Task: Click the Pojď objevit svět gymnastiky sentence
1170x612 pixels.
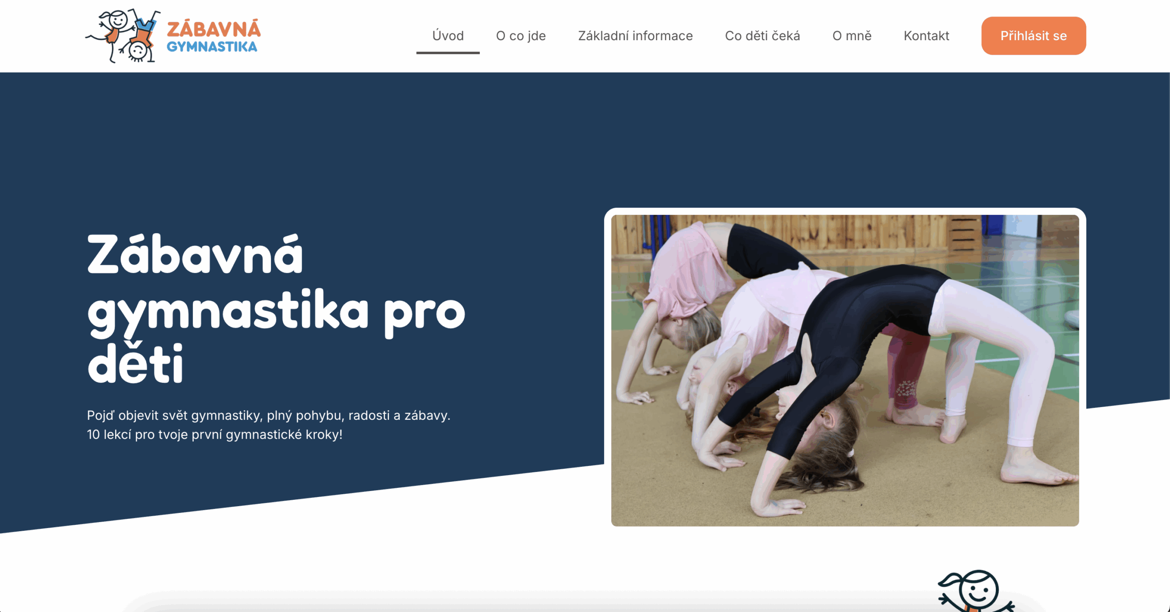Action: coord(268,415)
